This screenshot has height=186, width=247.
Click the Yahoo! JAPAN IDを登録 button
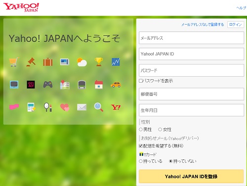pos(191,176)
